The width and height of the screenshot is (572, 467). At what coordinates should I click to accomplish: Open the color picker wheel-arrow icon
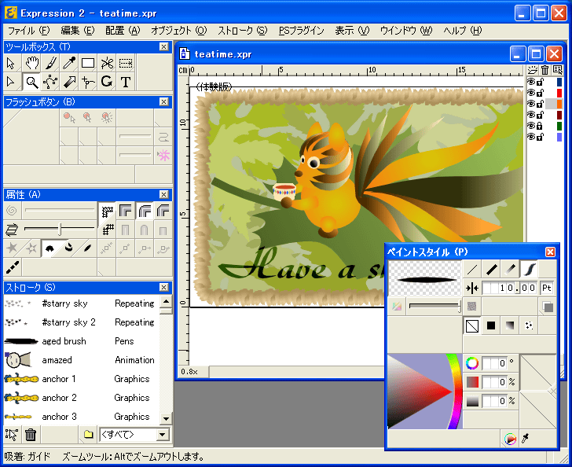(x=510, y=439)
